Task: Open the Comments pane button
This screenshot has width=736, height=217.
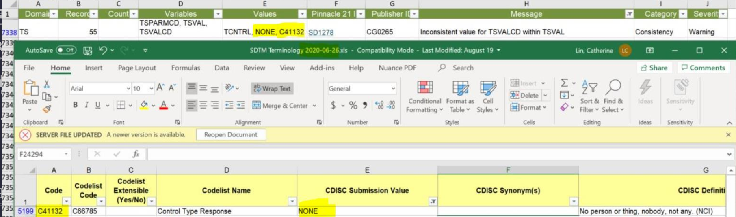Action: (x=703, y=68)
